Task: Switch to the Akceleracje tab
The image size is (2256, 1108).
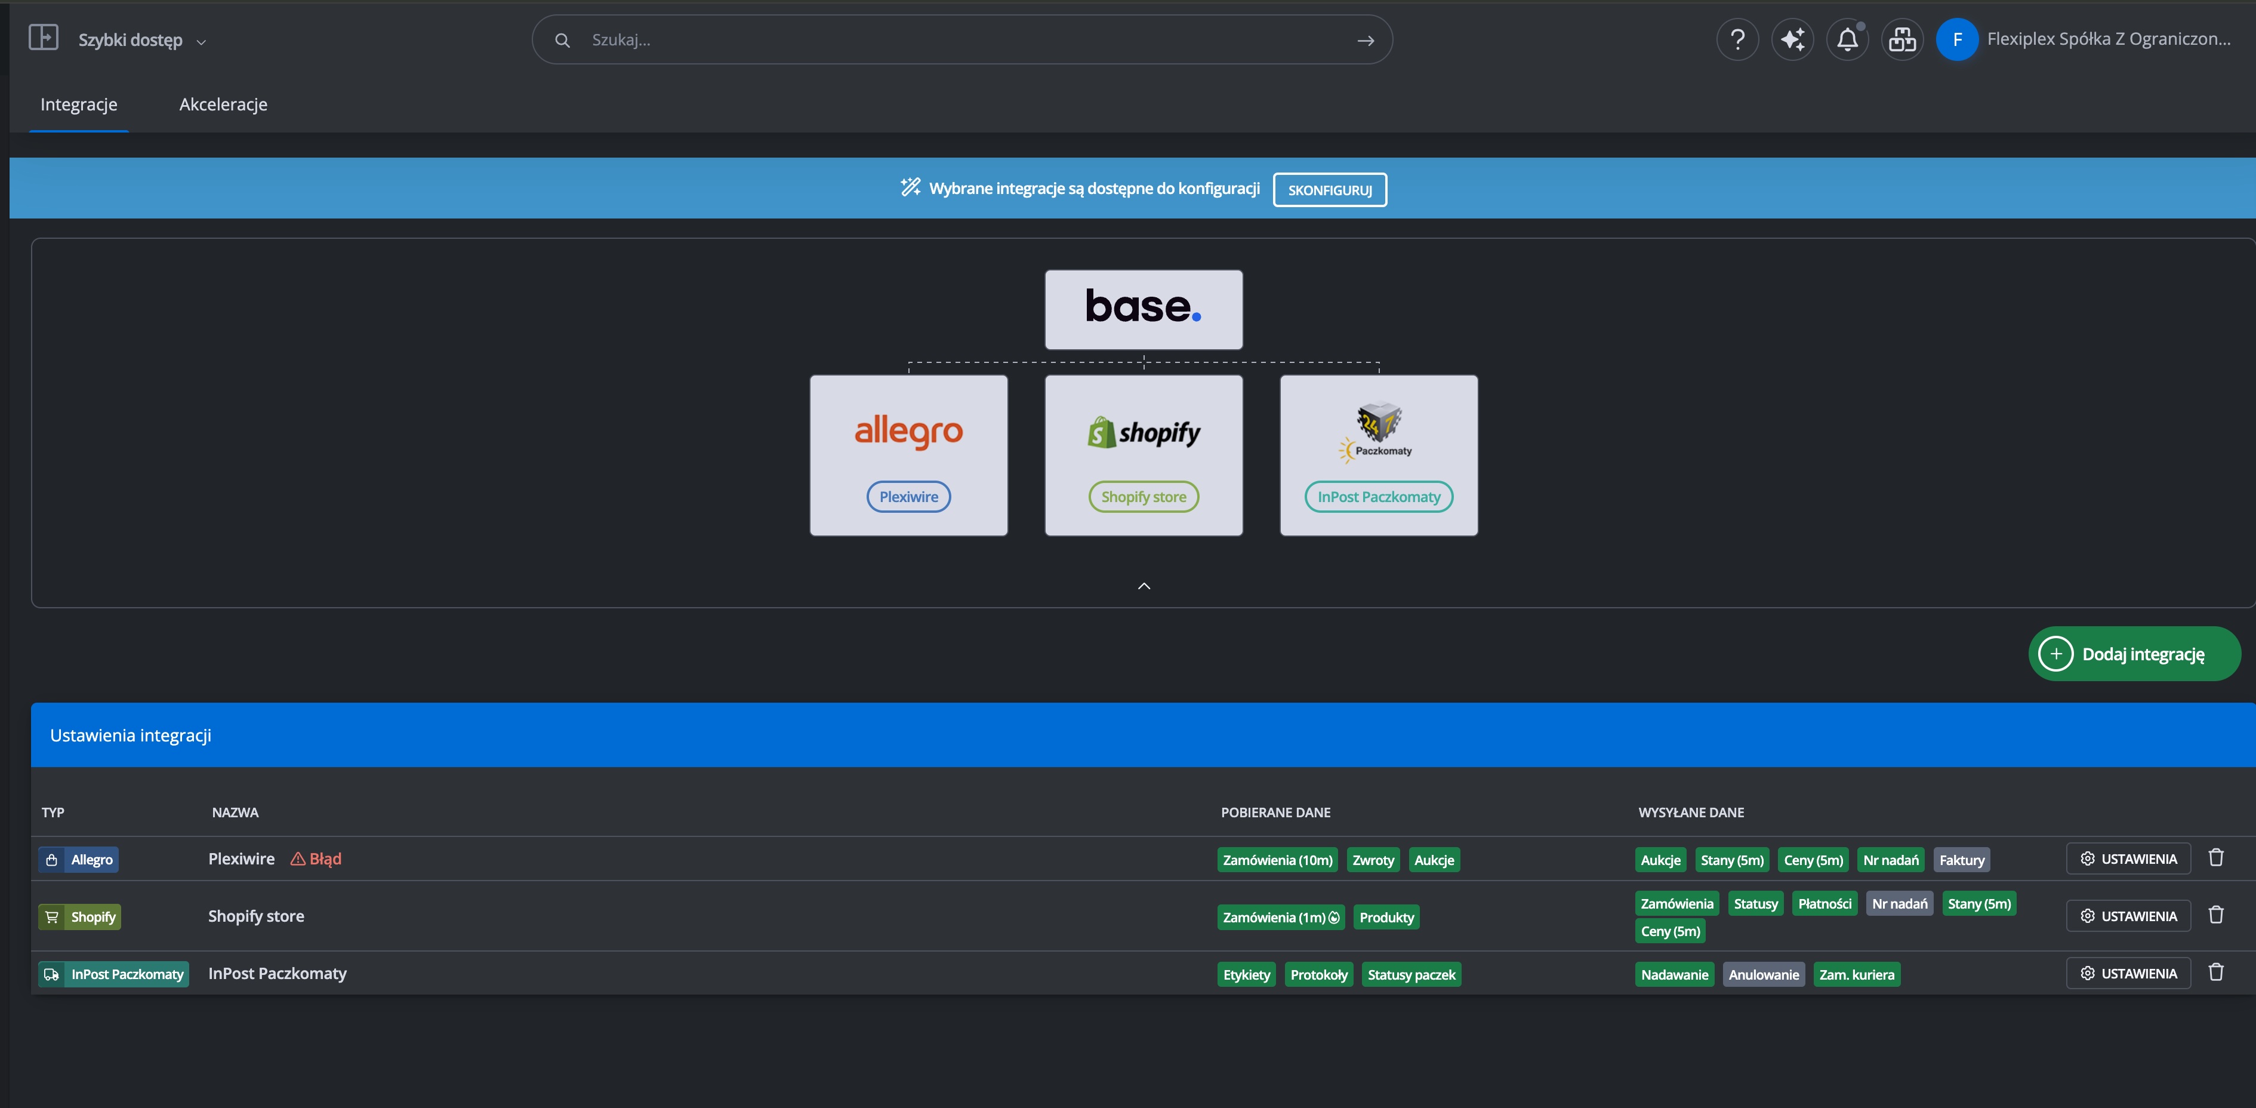Action: tap(223, 104)
